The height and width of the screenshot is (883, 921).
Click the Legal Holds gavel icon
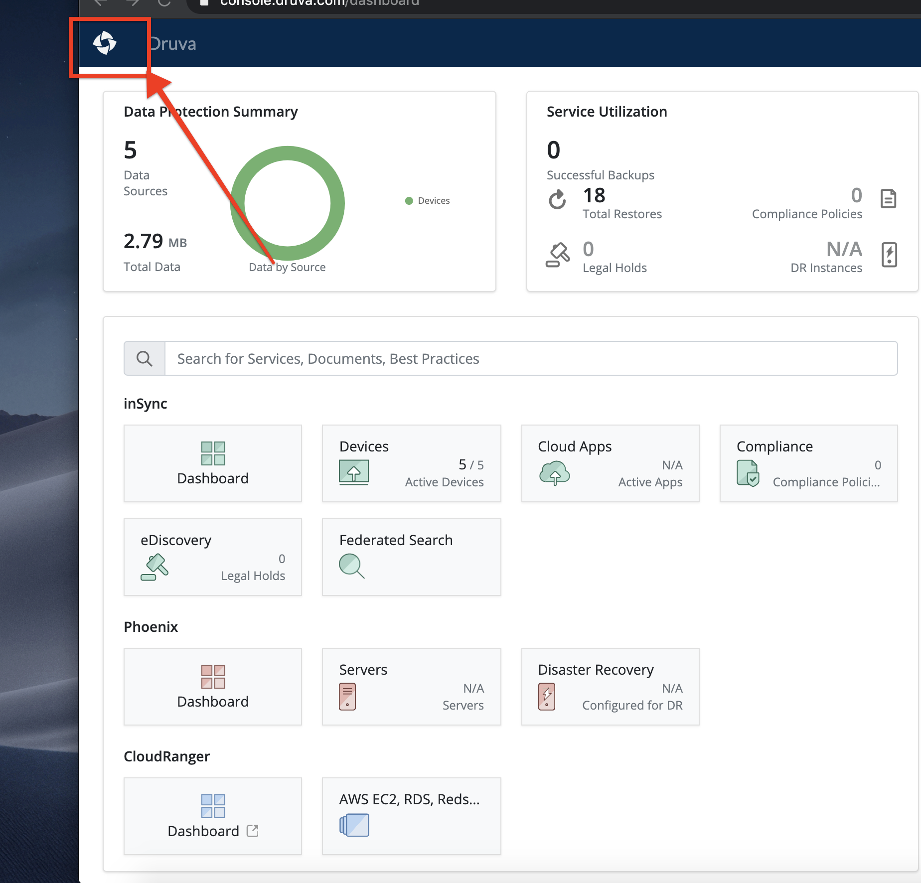point(558,254)
